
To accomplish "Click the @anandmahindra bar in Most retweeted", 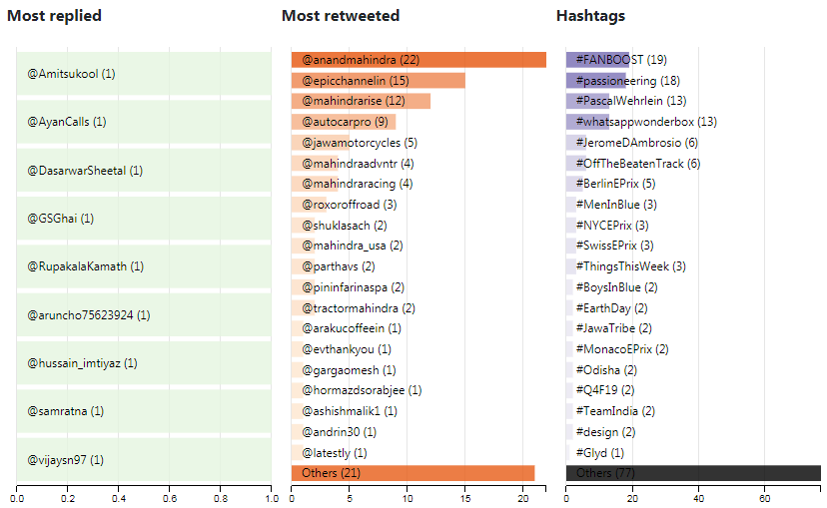I will (x=418, y=60).
